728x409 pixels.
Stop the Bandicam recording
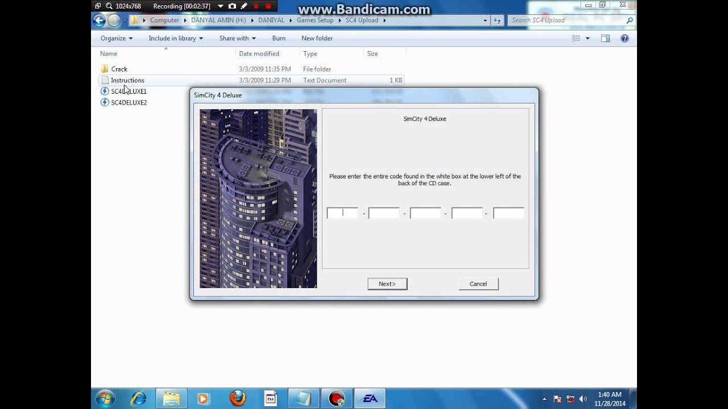click(x=268, y=6)
